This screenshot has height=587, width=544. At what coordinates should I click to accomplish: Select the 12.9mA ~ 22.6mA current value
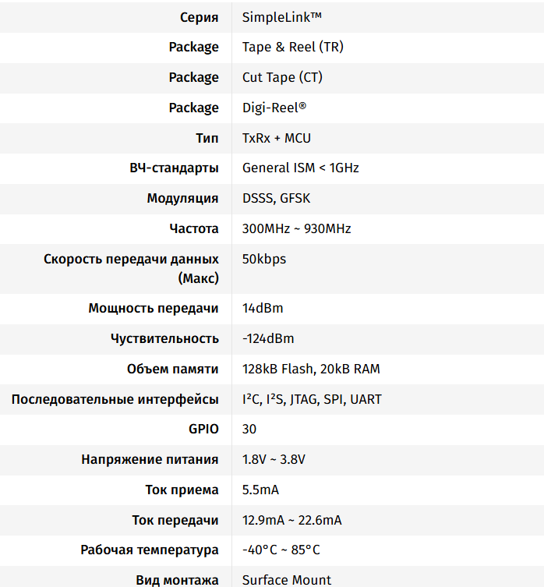click(291, 520)
